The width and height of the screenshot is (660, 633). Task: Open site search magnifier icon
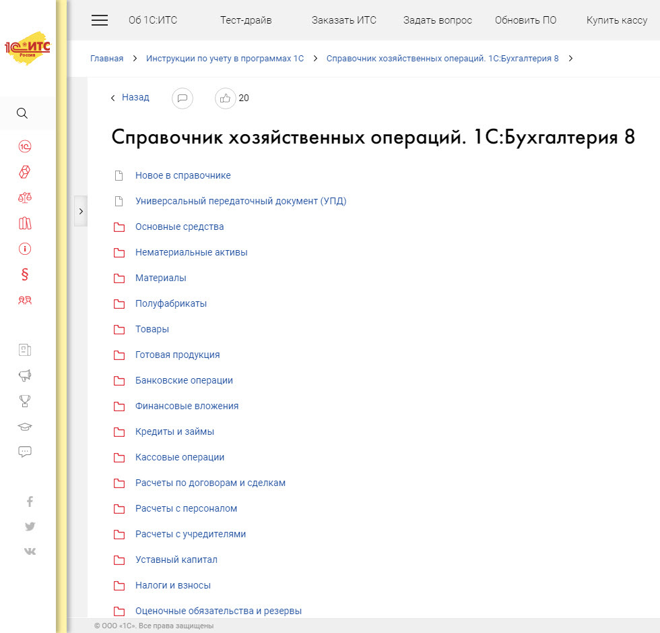(22, 113)
